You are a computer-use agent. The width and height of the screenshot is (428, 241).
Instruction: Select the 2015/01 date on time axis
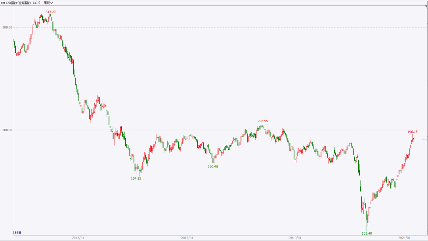pos(78,238)
